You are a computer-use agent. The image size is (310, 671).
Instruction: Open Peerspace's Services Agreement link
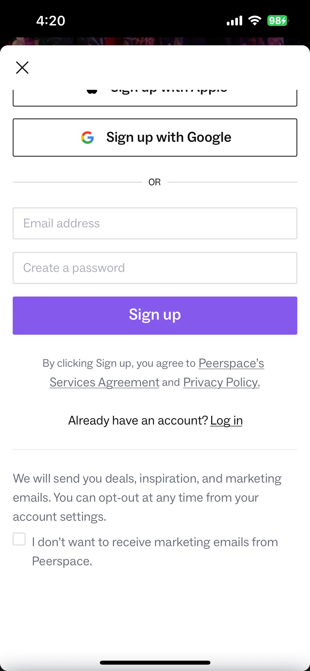tap(157, 373)
